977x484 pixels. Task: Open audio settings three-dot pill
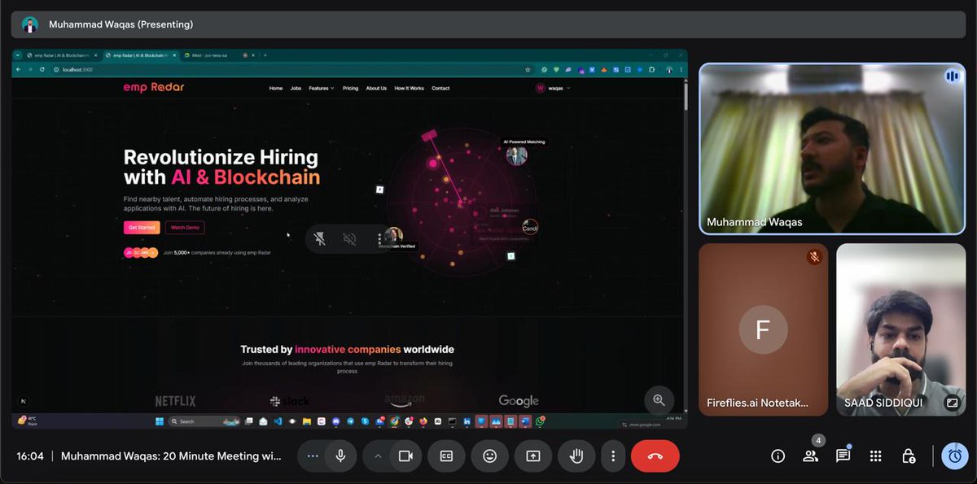point(312,456)
